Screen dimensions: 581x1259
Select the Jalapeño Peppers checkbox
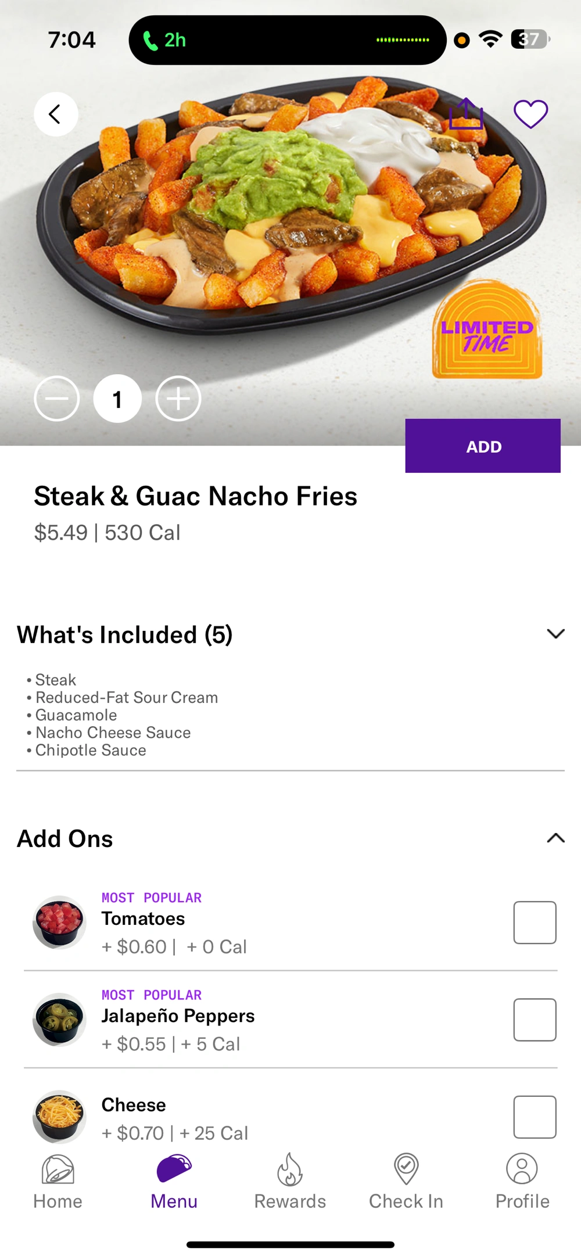(x=535, y=1020)
